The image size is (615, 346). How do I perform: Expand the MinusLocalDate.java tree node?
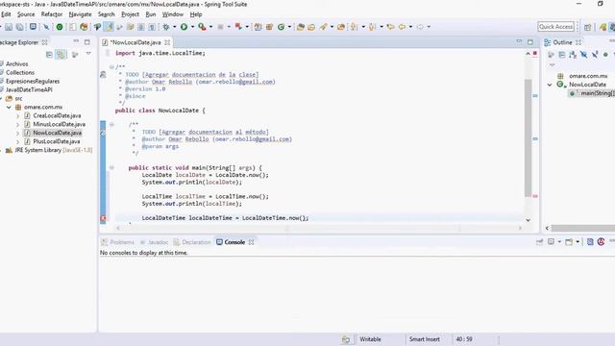17,124
